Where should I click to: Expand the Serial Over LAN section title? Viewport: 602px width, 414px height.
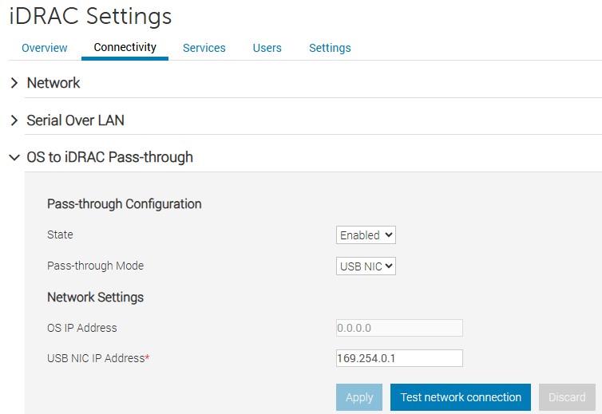[x=75, y=120]
